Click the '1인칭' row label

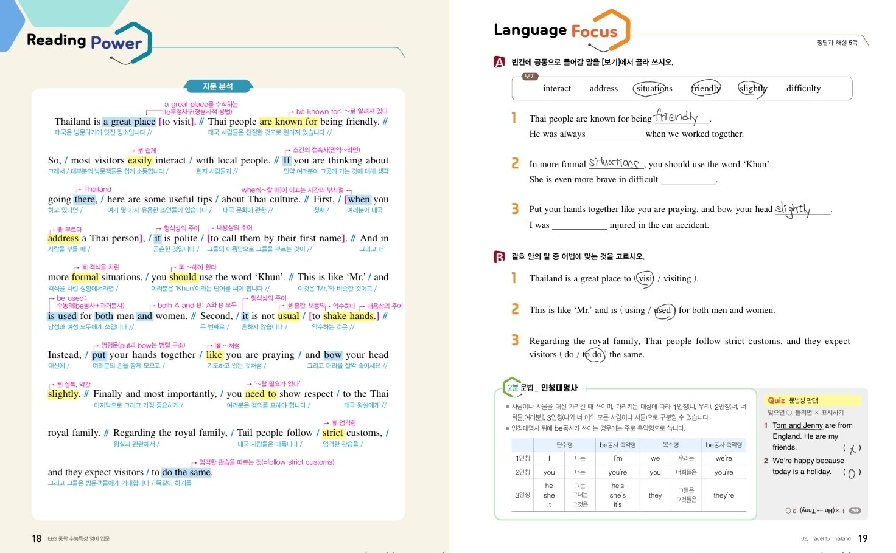coord(522,458)
